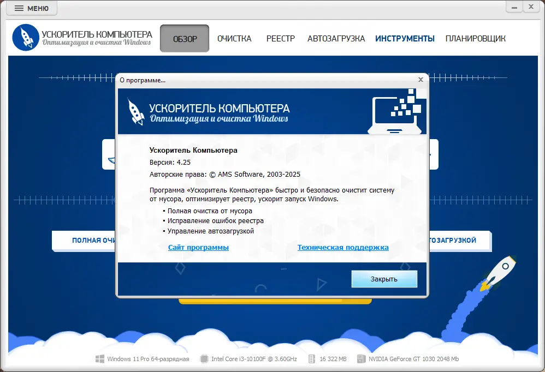Open the Техническая поддержка link

pos(342,247)
